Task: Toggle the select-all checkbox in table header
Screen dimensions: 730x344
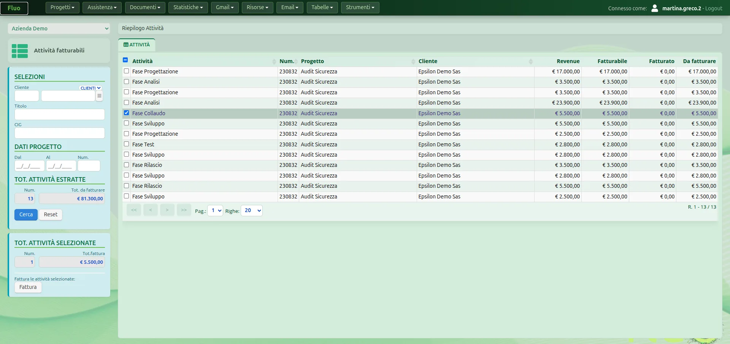Action: [x=125, y=60]
